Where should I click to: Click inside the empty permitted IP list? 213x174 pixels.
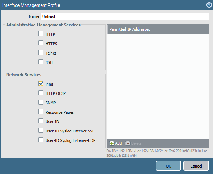[x=158, y=86]
